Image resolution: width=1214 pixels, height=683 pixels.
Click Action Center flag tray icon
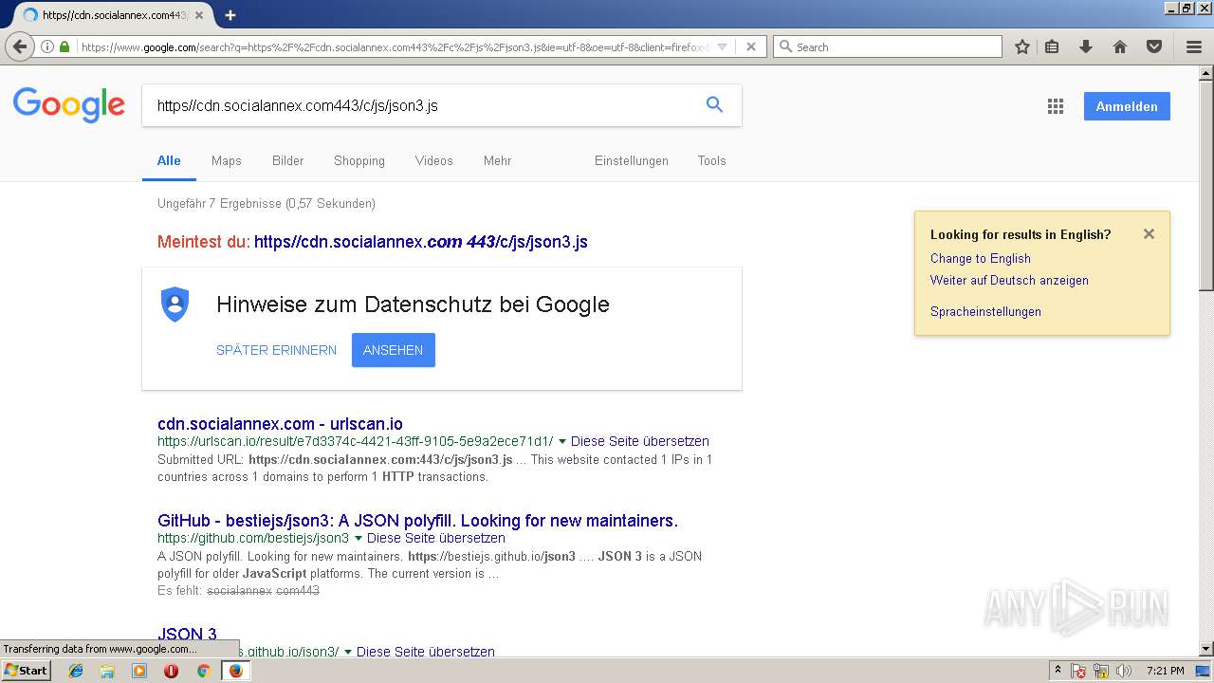[1078, 671]
